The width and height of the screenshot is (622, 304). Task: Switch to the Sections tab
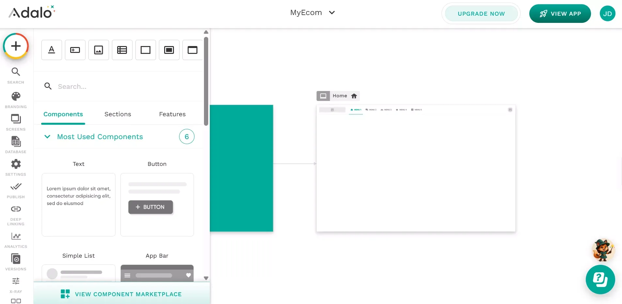(x=118, y=114)
